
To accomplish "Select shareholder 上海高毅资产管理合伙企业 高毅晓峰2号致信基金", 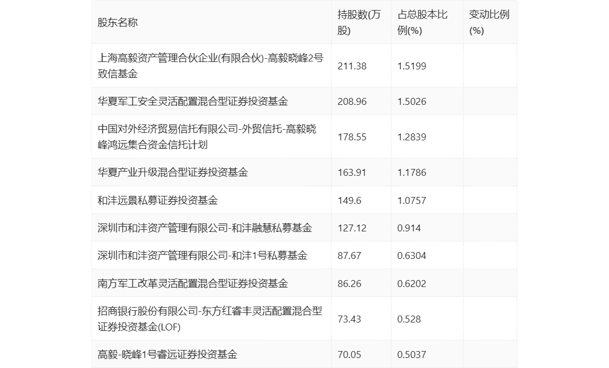I will point(211,66).
